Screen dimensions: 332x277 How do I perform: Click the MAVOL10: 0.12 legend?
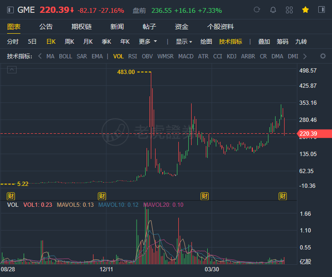coord(119,205)
